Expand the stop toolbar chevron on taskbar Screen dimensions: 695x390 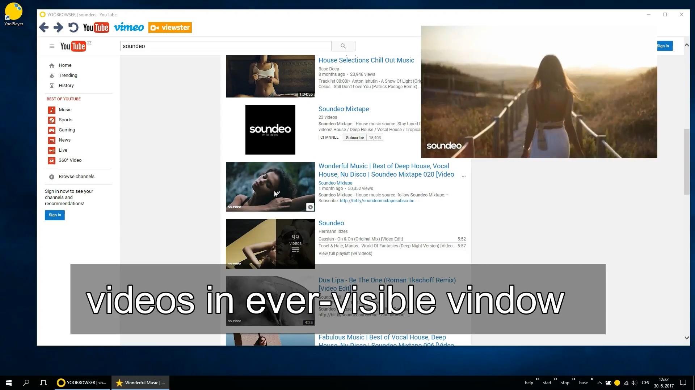pyautogui.click(x=574, y=379)
